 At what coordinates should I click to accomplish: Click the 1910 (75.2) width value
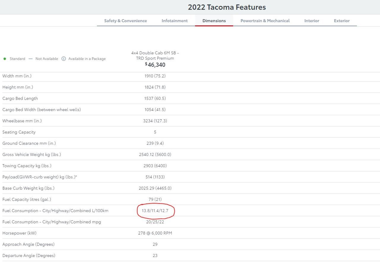click(155, 76)
